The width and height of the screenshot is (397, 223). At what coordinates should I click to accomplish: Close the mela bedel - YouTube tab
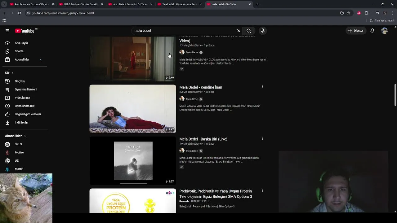(250, 4)
